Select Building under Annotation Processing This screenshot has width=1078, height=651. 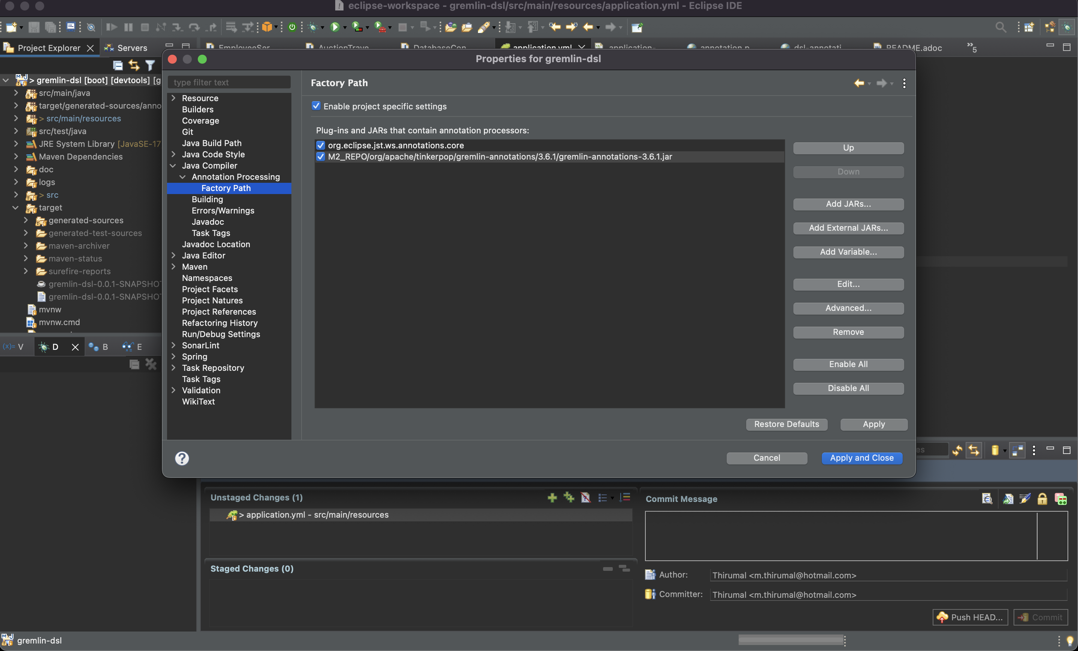[x=208, y=199]
